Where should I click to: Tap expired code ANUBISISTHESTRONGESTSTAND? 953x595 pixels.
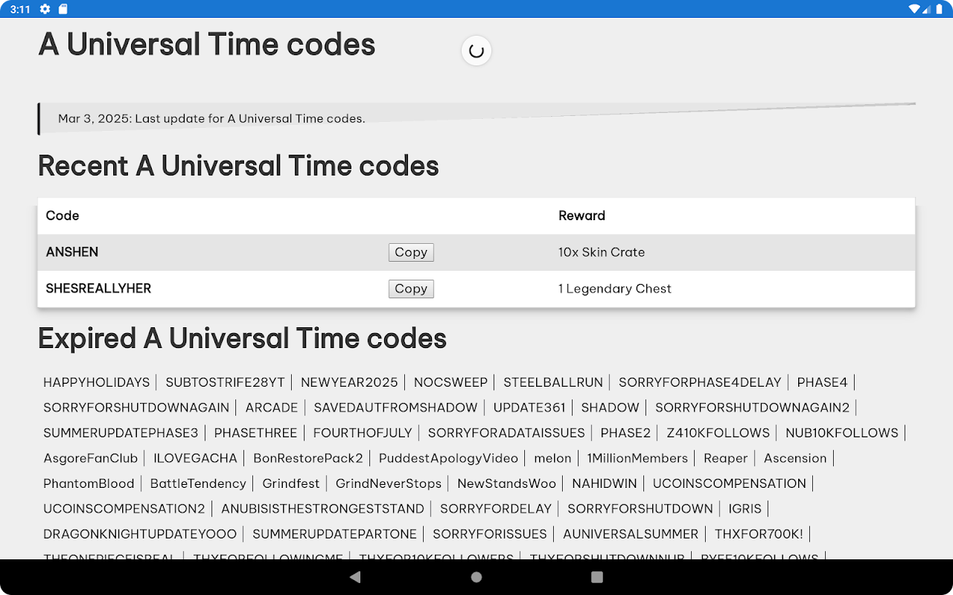tap(322, 509)
